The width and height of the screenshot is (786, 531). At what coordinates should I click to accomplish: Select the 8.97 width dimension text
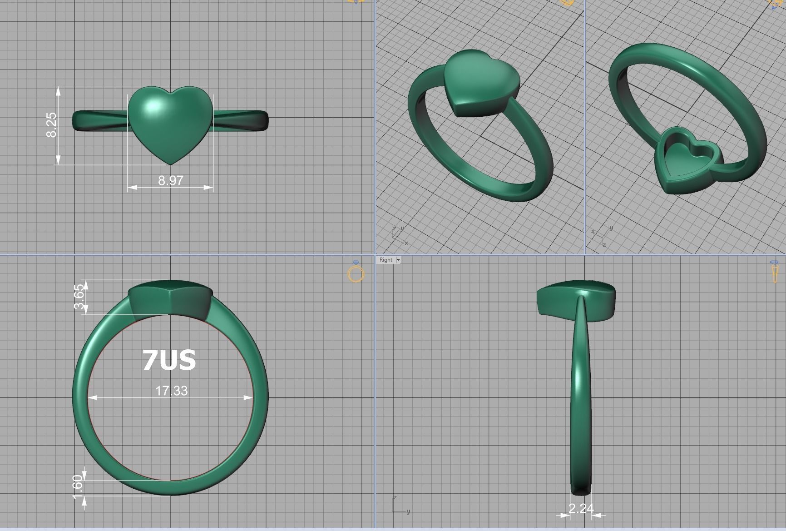171,180
